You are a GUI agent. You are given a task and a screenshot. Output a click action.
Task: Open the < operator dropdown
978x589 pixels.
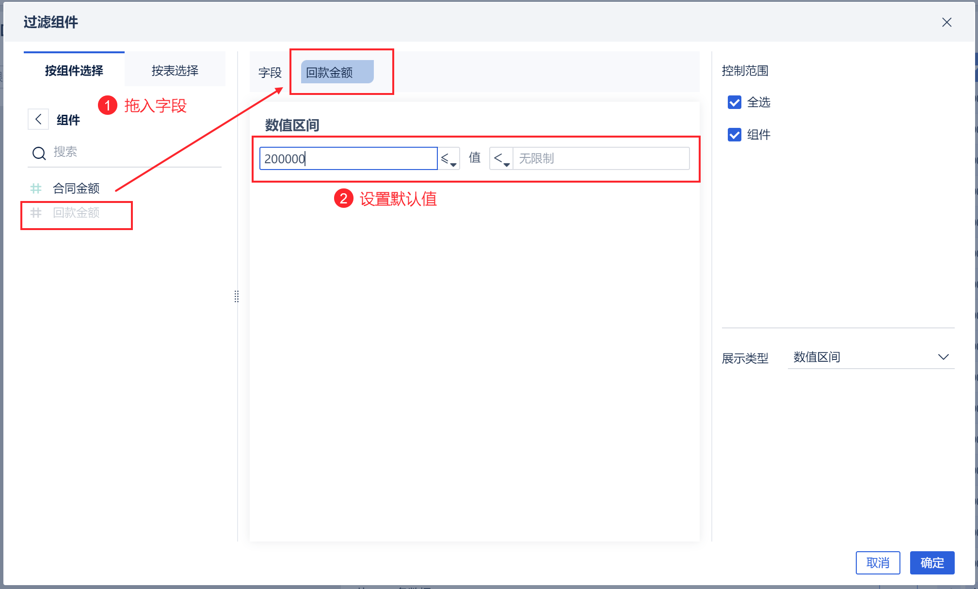(x=501, y=159)
